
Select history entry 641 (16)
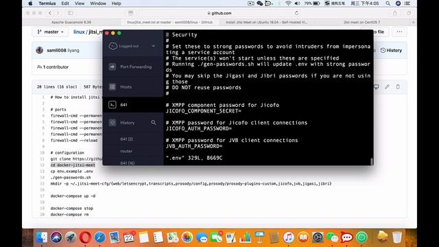click(x=128, y=163)
